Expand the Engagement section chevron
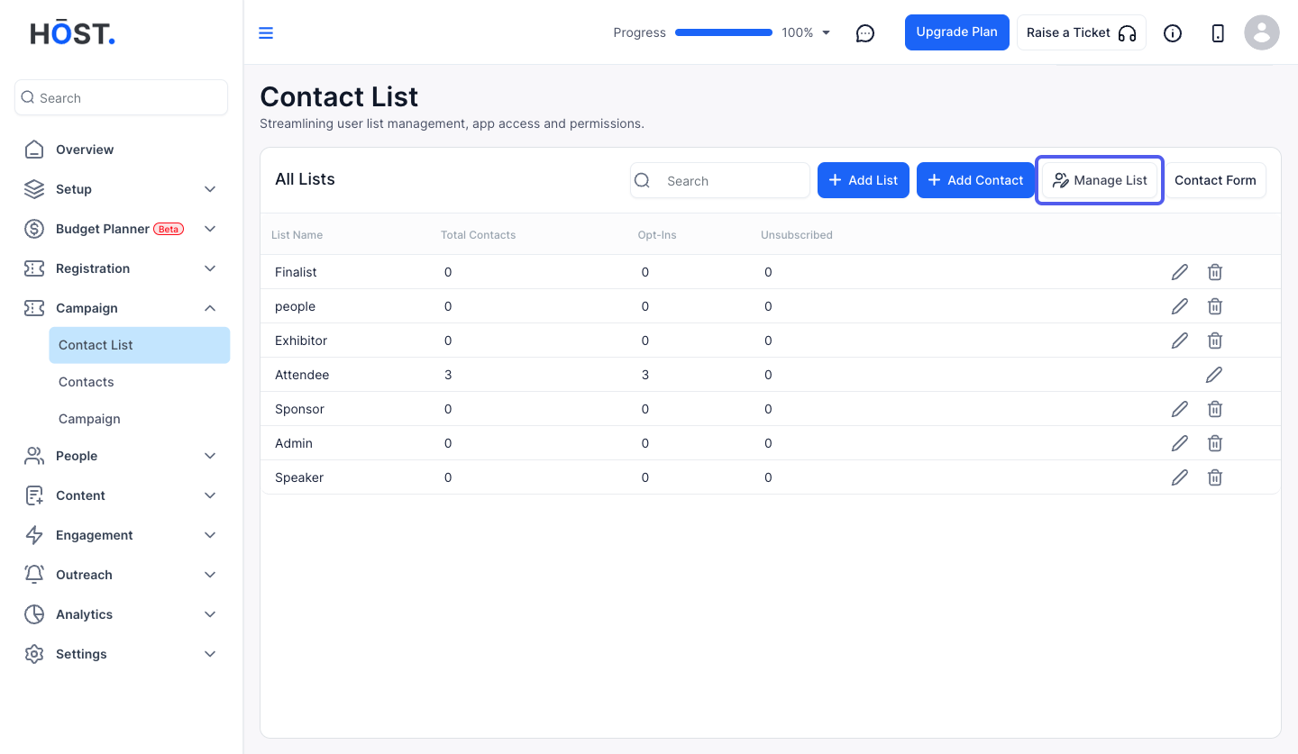Image resolution: width=1298 pixels, height=754 pixels. point(210,535)
